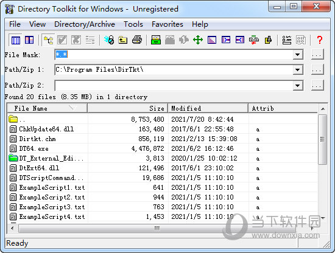Select the ExampleScript2.txt file

coord(163,197)
